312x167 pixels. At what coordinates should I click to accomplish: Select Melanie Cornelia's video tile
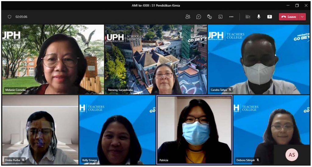(53, 59)
